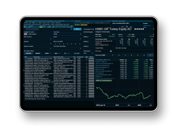
Task: Select the Not rated filter option
Action: coord(77,53)
